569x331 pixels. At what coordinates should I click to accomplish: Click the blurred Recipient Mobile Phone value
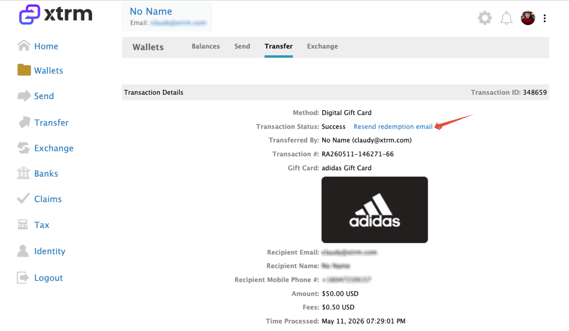(x=346, y=280)
